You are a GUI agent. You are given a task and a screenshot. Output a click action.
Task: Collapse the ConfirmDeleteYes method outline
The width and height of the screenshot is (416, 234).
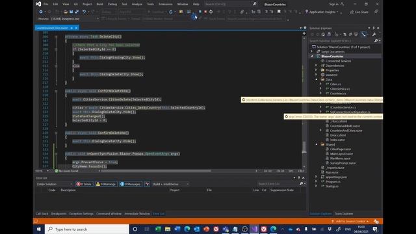(x=56, y=91)
